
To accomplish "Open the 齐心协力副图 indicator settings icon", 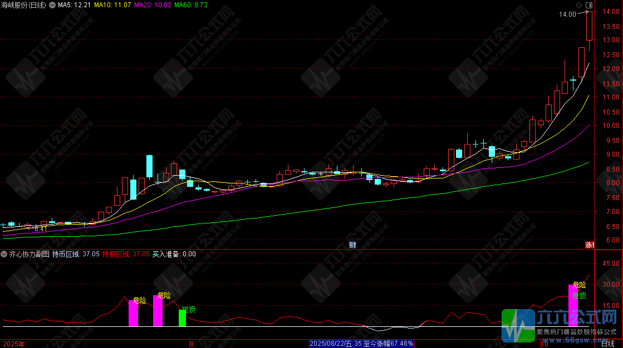I will tap(4, 254).
